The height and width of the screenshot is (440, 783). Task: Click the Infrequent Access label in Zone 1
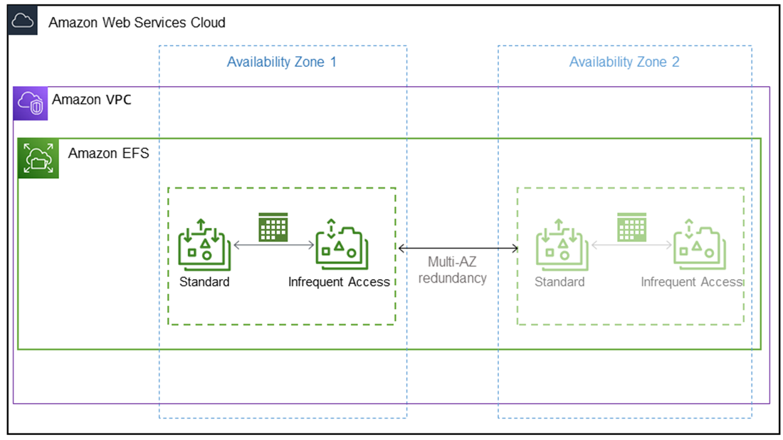tap(339, 282)
